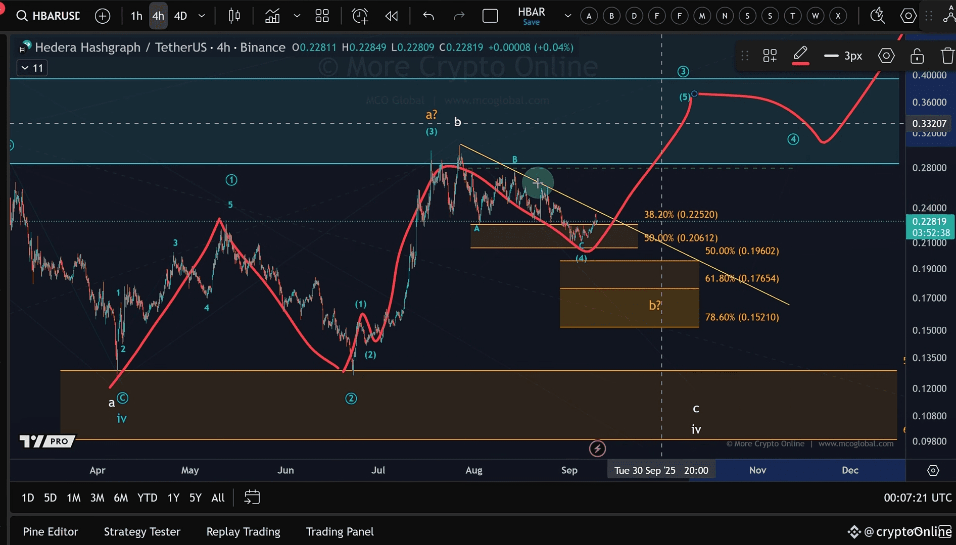
Task: Click the circled D shortcut button
Action: click(x=634, y=16)
